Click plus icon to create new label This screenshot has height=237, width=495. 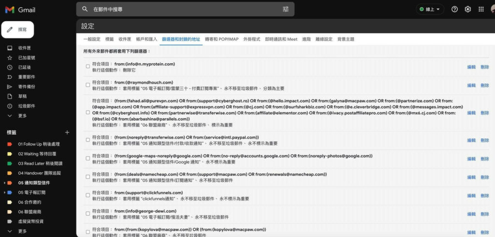pyautogui.click(x=67, y=132)
